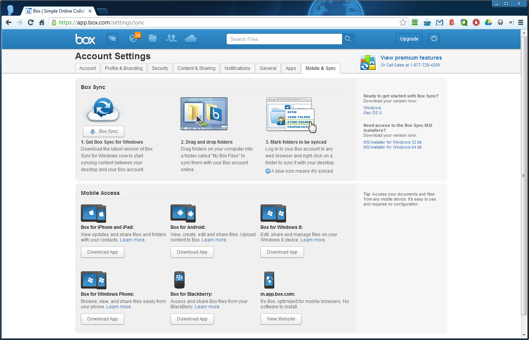Click the search magnifier button
Screen dimensions: 529x340
tap(348, 39)
